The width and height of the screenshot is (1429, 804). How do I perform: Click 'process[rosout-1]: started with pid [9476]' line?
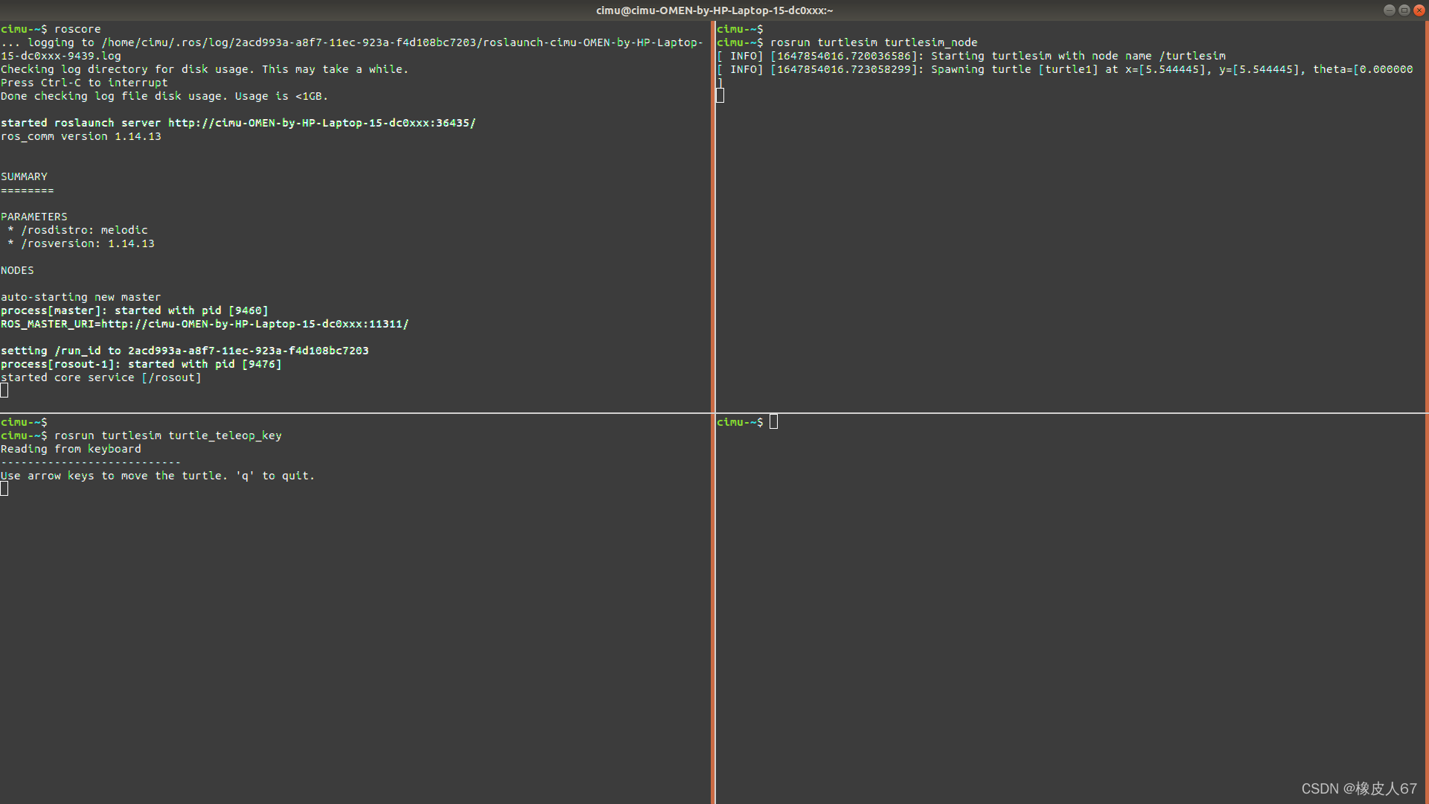[141, 364]
